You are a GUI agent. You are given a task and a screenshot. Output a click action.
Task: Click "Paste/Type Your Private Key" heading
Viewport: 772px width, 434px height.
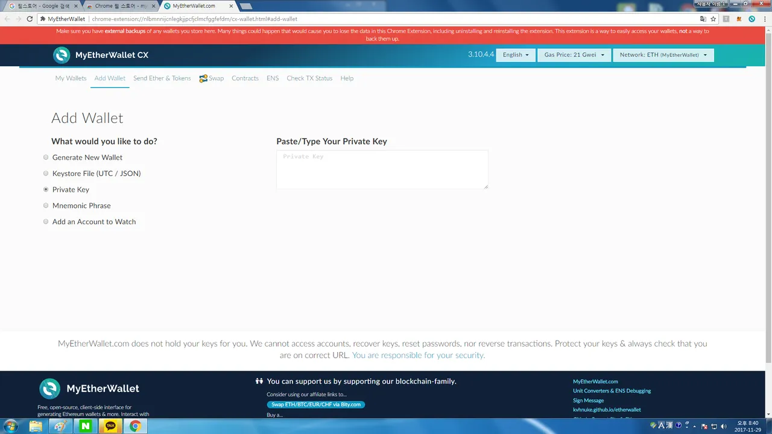332,142
